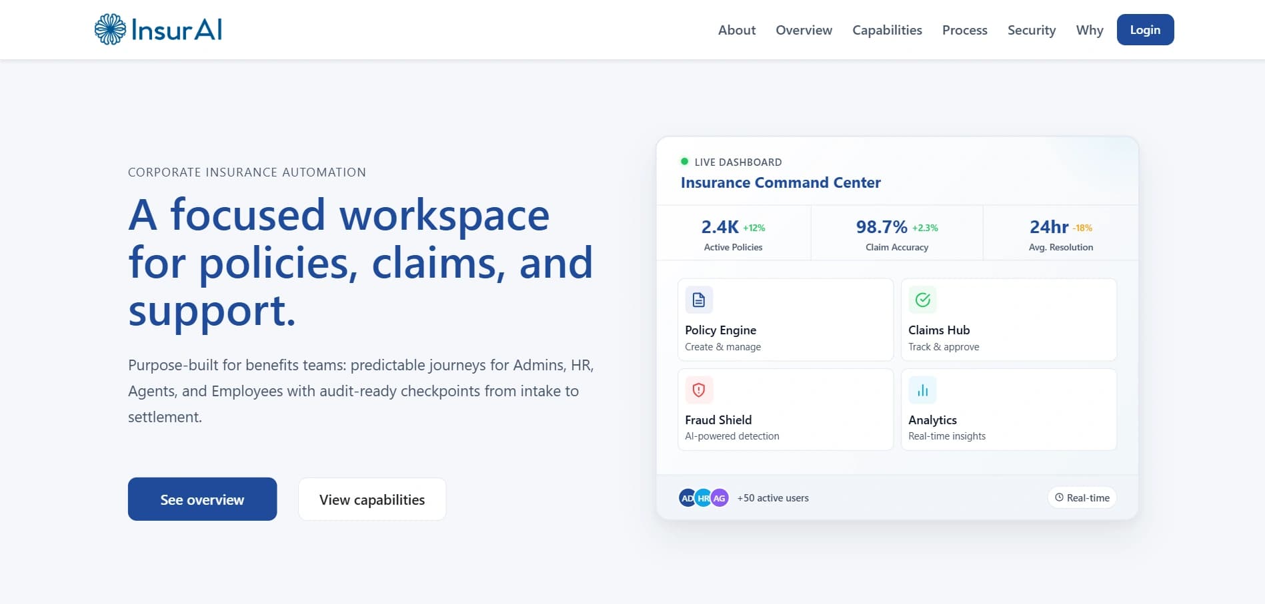
Task: Click 'CORPORATE INSURANCE AUTOMATION' label
Action: coord(247,172)
